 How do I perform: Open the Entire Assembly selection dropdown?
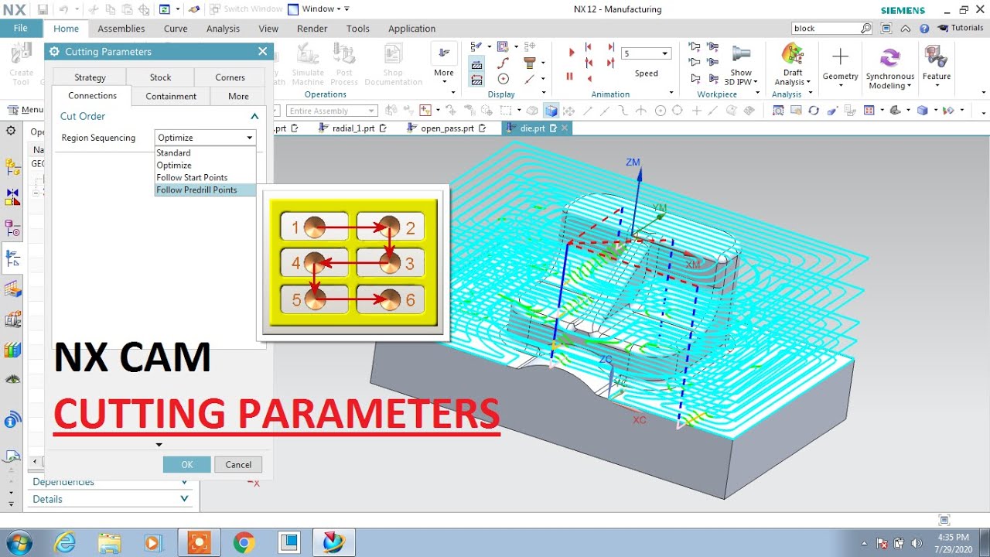[x=331, y=111]
